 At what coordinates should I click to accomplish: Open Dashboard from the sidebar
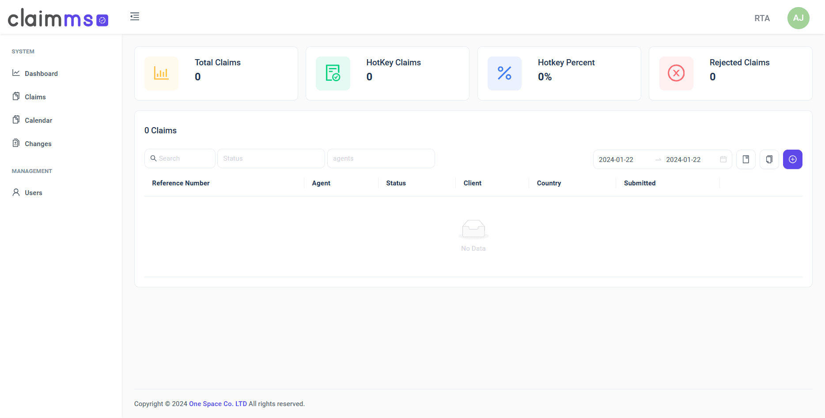tap(41, 73)
